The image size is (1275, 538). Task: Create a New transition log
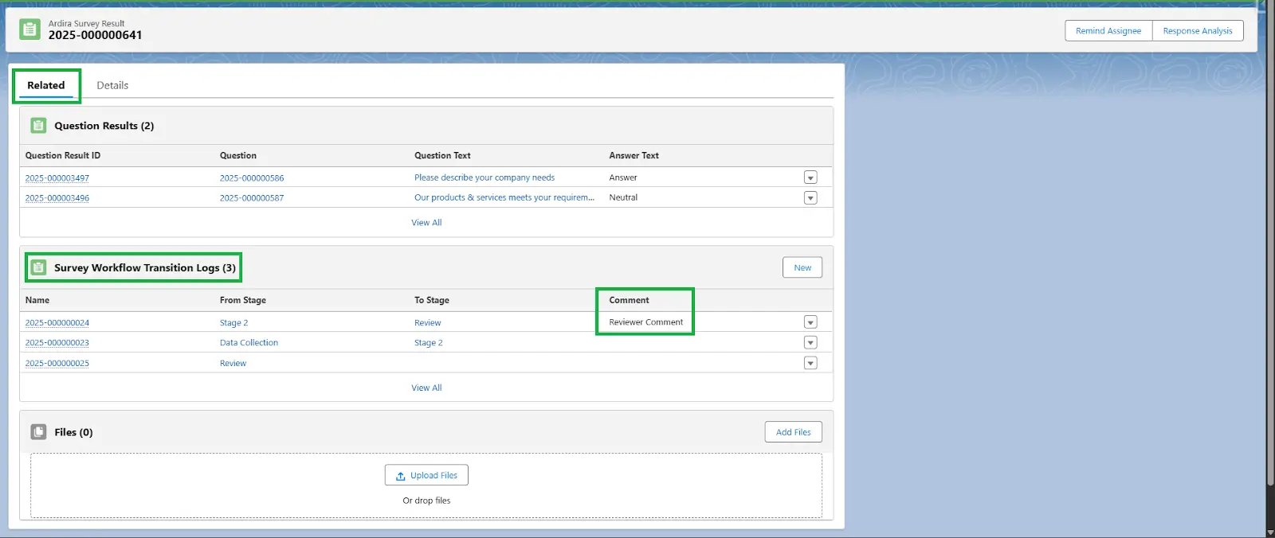coord(802,267)
